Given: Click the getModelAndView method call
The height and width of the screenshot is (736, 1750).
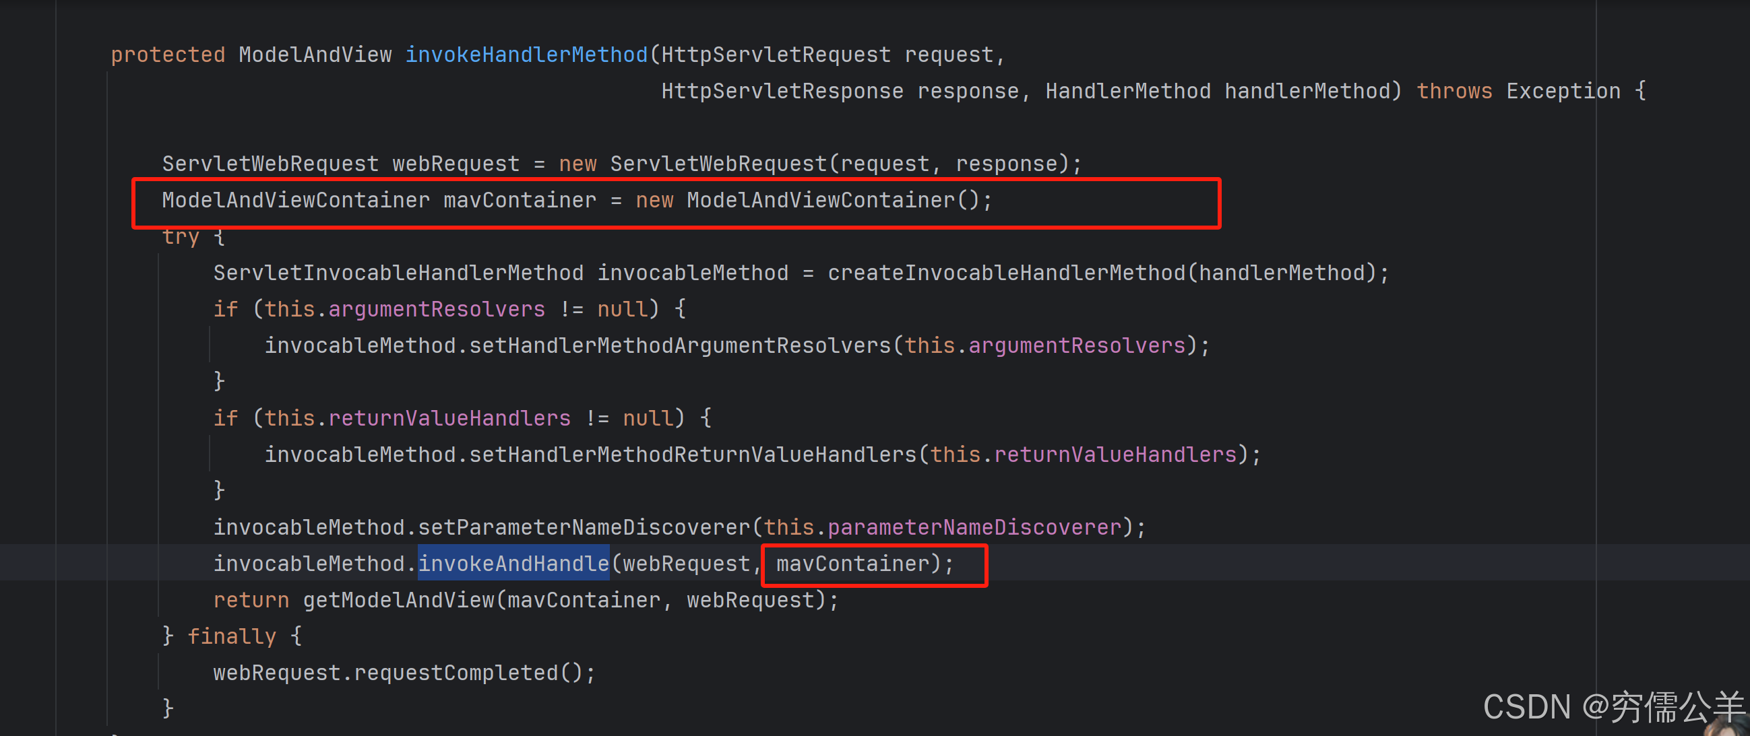Looking at the screenshot, I should tap(398, 600).
